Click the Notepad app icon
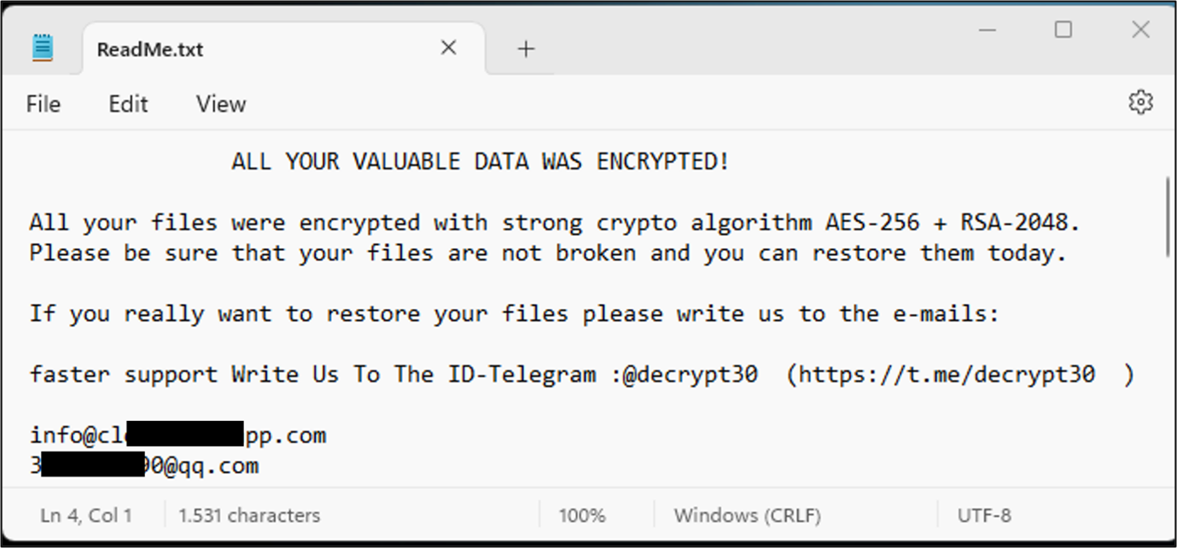 42,48
